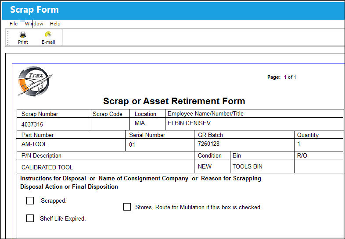
Task: Click the Scrap Number header
Action: pos(40,114)
